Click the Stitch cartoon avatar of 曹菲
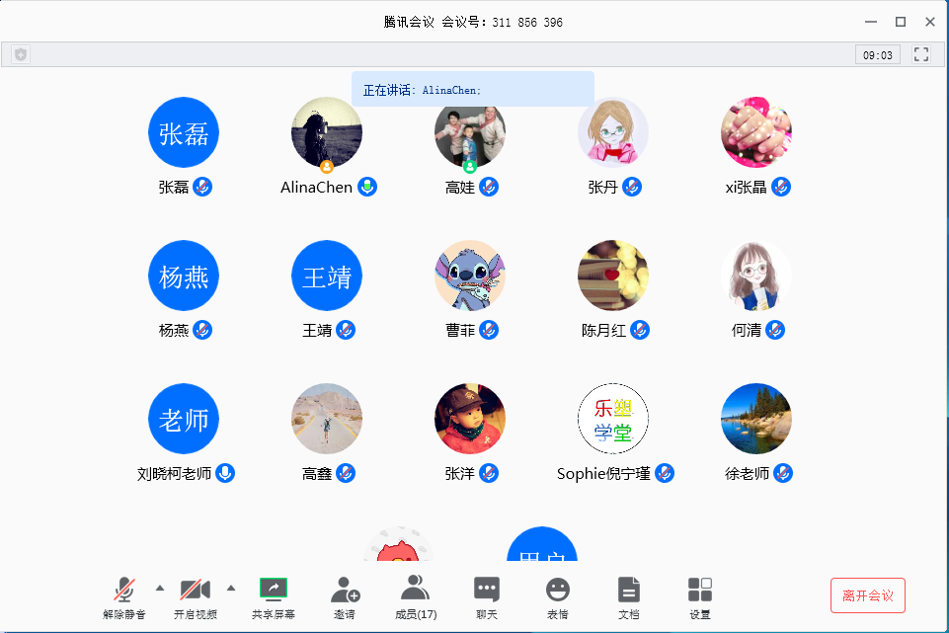The height and width of the screenshot is (633, 949). click(x=470, y=276)
